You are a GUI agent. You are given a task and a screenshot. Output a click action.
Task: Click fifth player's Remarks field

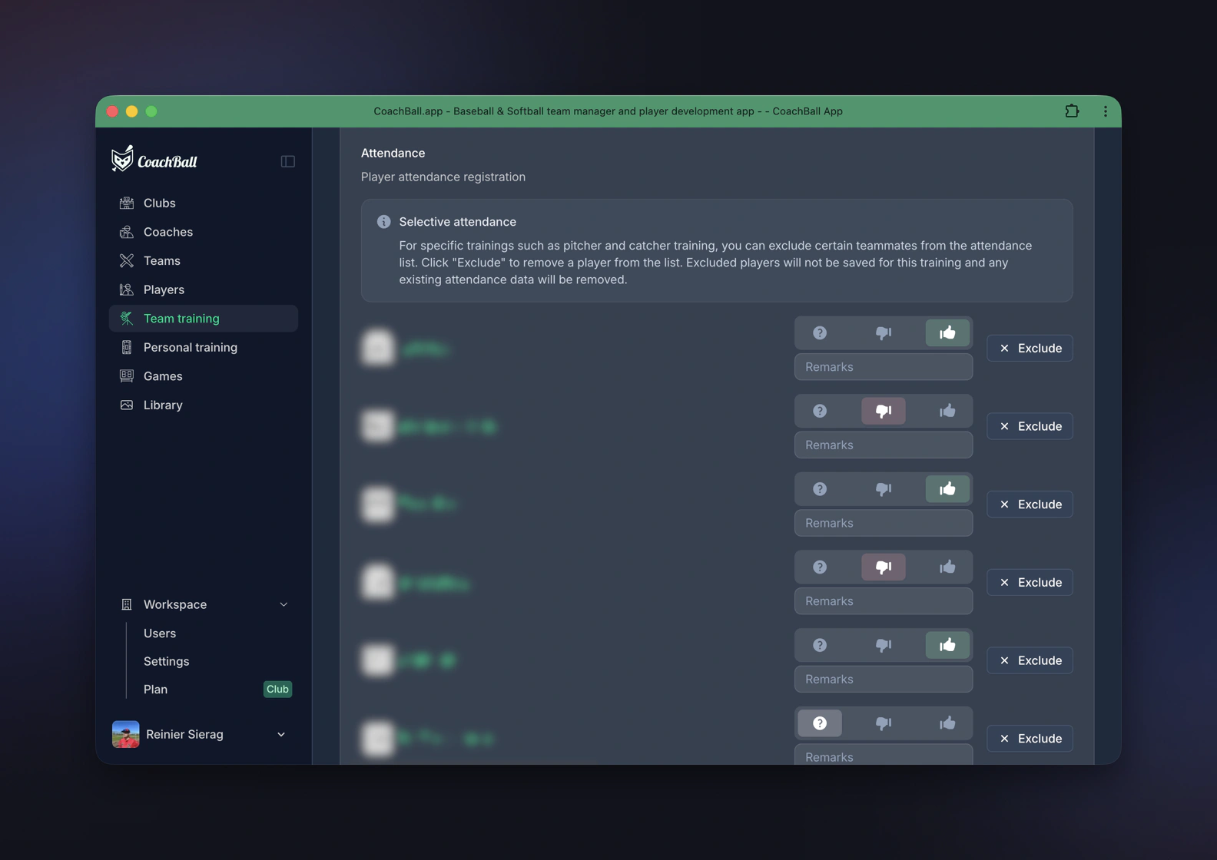pos(884,680)
